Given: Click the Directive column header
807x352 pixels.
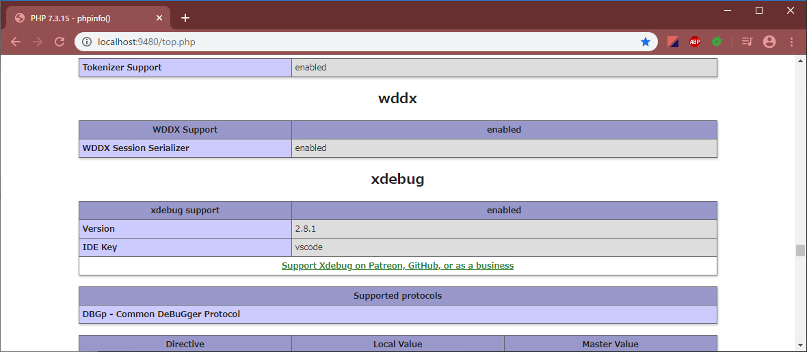Looking at the screenshot, I should pos(185,344).
